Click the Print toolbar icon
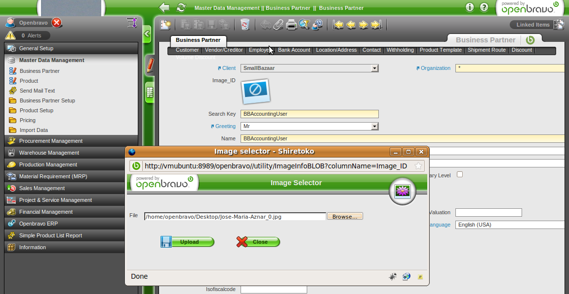The width and height of the screenshot is (569, 294). coord(291,25)
